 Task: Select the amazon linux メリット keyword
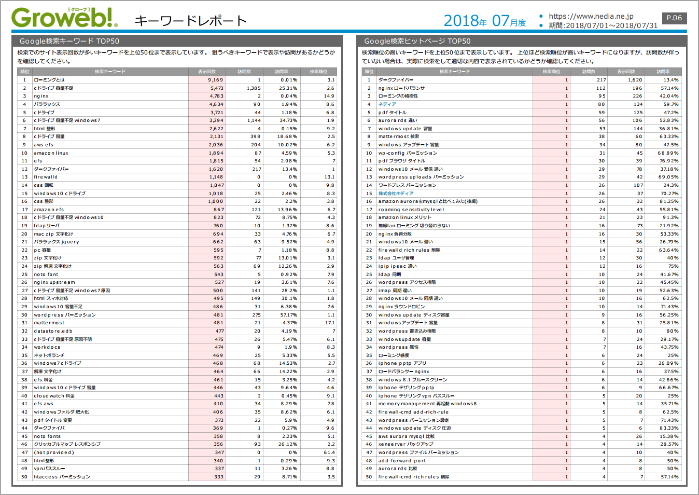(x=405, y=217)
